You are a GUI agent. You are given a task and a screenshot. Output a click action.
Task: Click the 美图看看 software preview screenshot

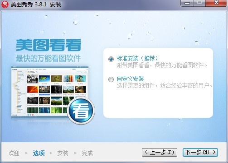point(50,92)
